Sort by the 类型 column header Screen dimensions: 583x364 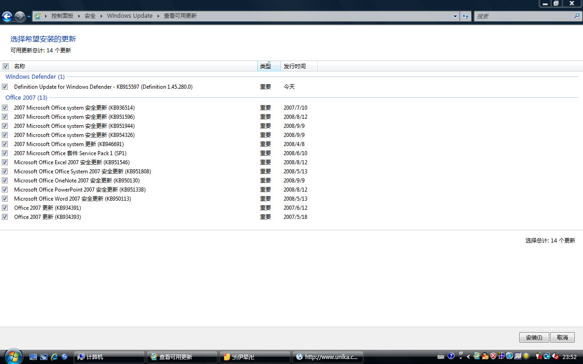point(269,66)
